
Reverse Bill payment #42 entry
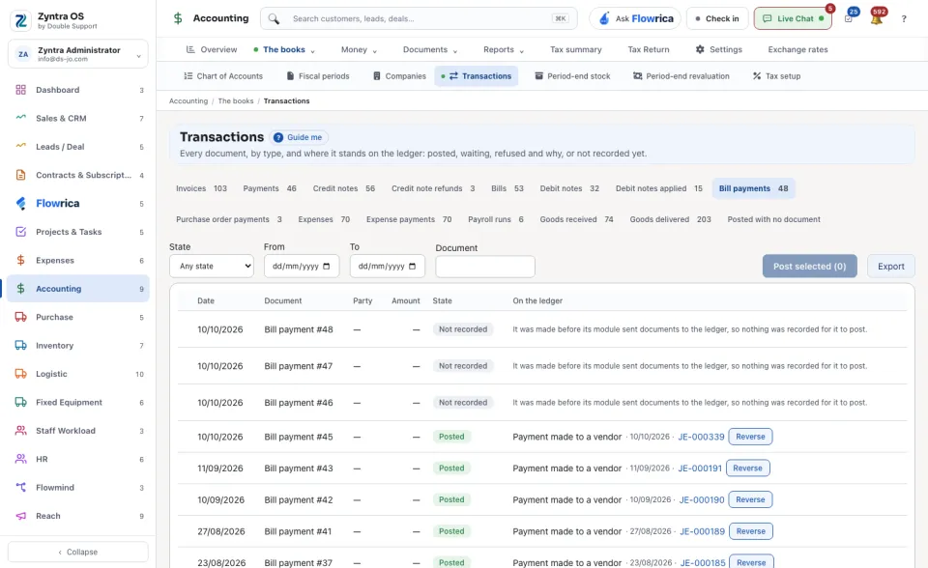[750, 500]
